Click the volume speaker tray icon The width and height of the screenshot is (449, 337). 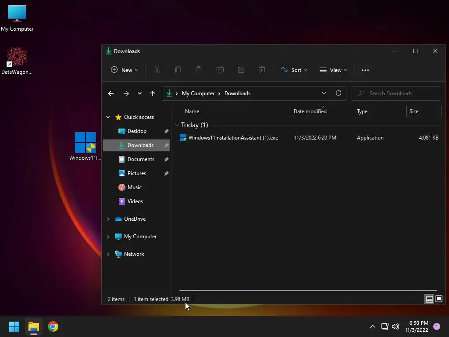tap(396, 326)
